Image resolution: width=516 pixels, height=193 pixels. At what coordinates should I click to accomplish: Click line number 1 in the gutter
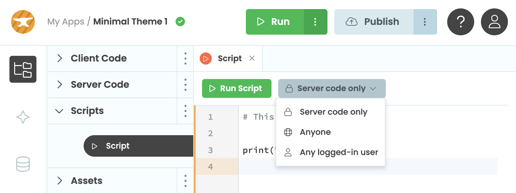click(210, 117)
